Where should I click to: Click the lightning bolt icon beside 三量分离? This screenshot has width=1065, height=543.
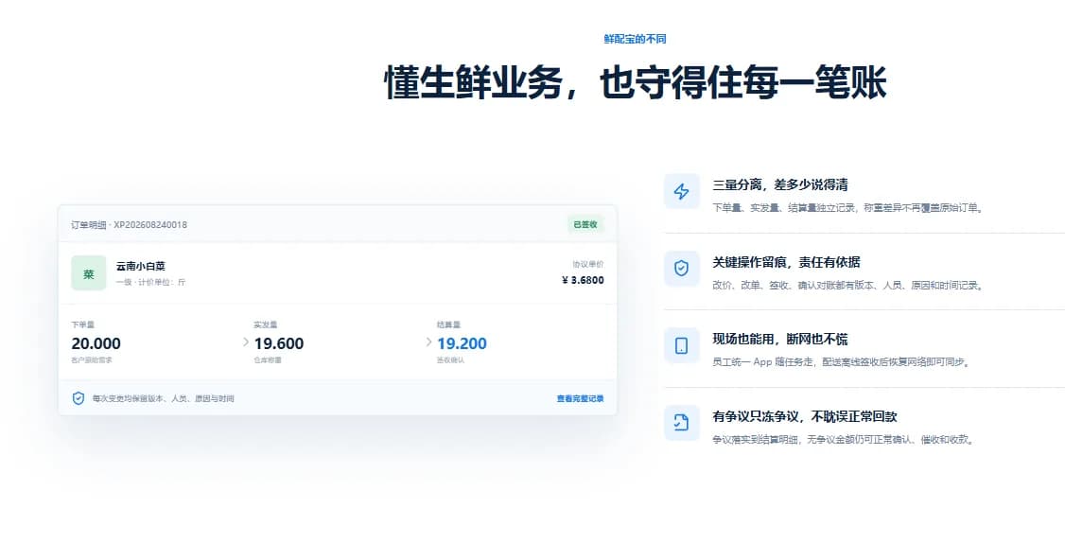pos(681,191)
